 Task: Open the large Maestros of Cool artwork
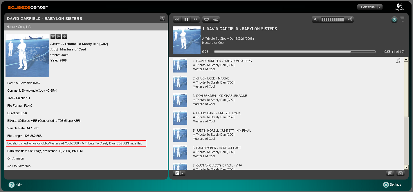(x=27, y=55)
